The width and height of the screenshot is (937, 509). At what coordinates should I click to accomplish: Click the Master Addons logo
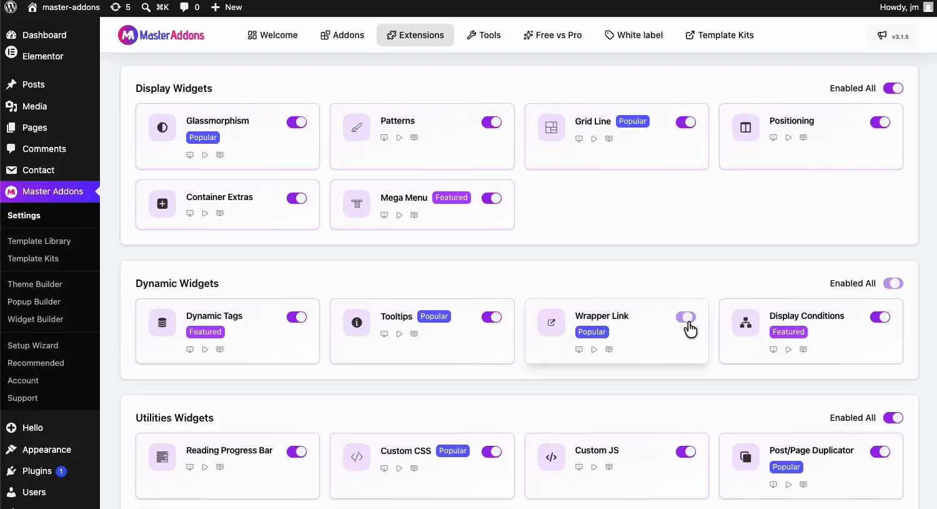click(x=161, y=35)
